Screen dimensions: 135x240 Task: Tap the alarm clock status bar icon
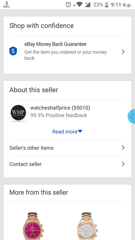68,5
